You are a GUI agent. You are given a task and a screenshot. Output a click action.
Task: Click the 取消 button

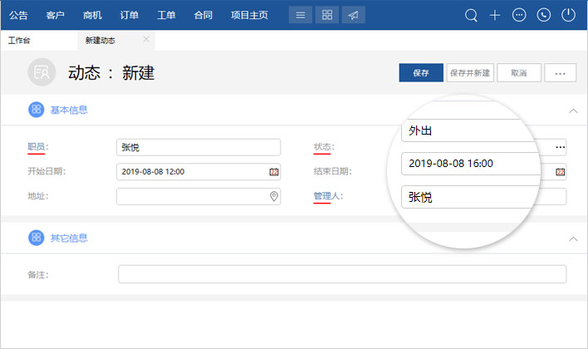(x=519, y=73)
